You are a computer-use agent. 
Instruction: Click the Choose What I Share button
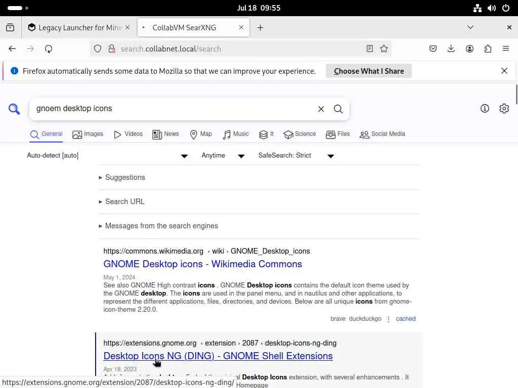coord(369,71)
